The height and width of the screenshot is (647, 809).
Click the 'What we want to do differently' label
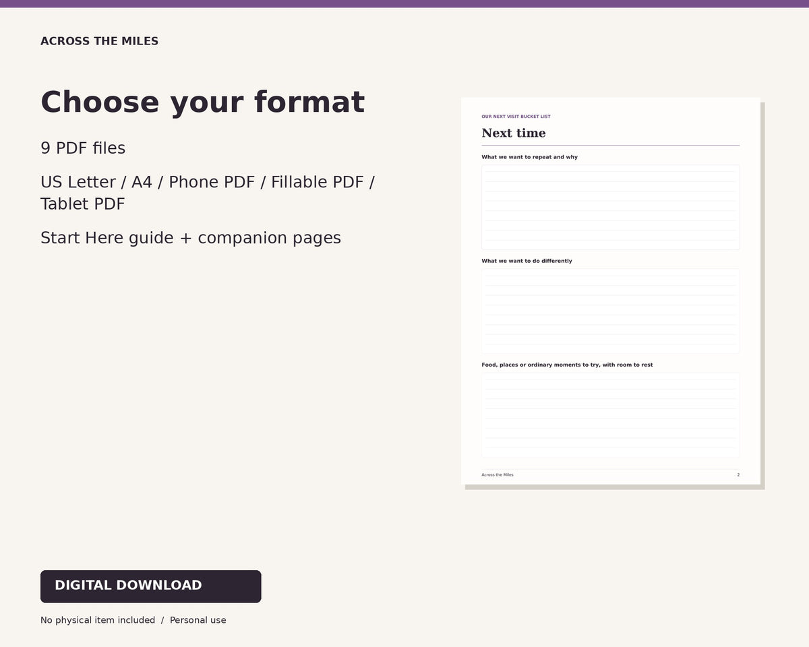[527, 261]
